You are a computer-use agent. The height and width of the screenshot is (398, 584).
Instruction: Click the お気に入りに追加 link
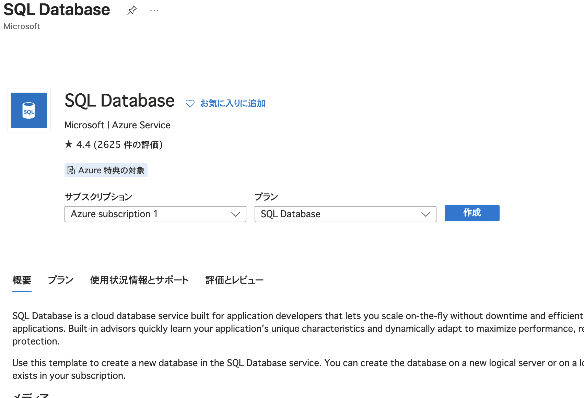(x=233, y=103)
